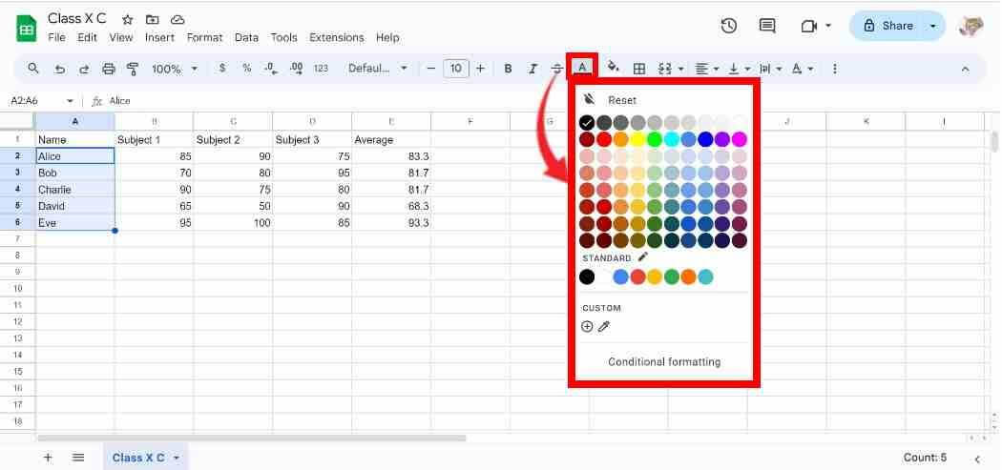Decrease font size with minus button

(430, 69)
